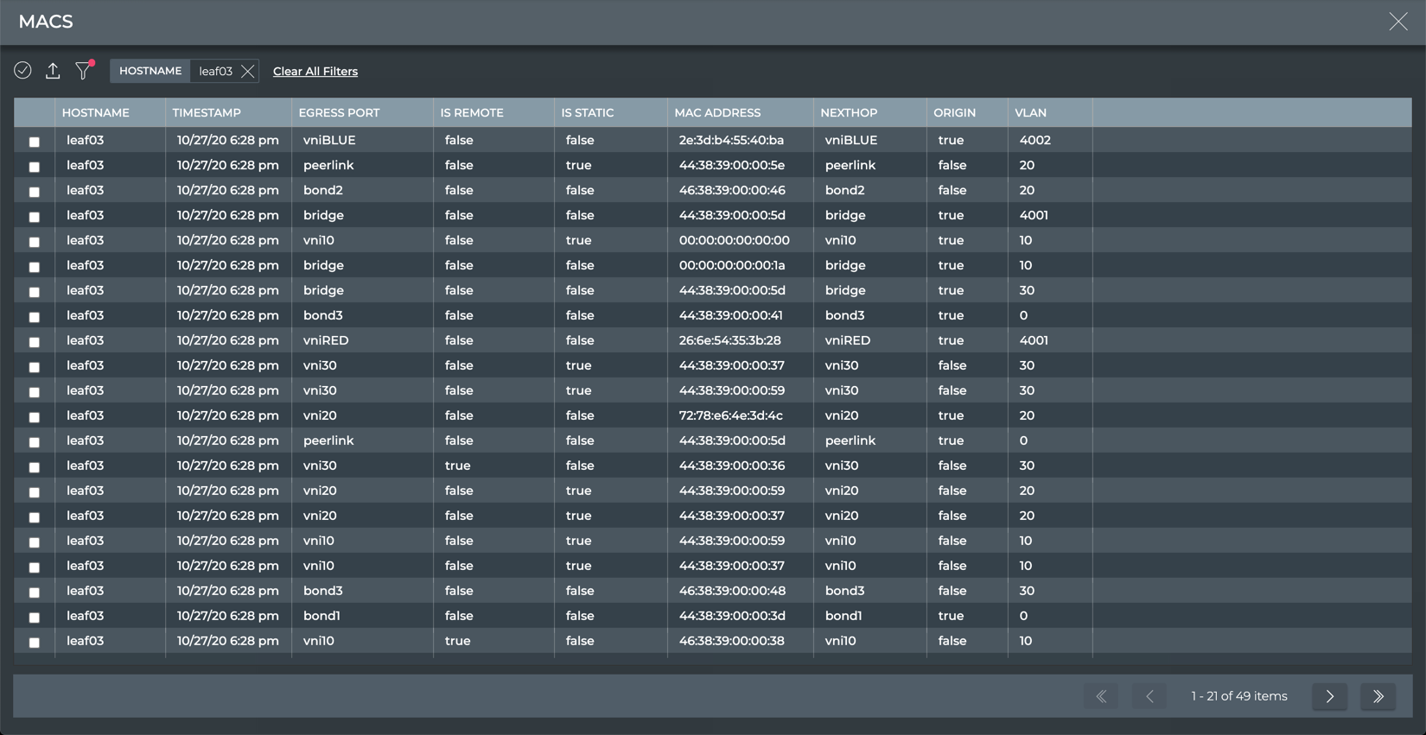Viewport: 1426px width, 735px height.
Task: Click the export upload arrow icon
Action: click(x=53, y=71)
